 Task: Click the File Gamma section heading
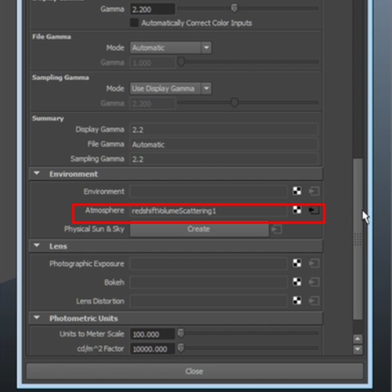click(x=52, y=37)
